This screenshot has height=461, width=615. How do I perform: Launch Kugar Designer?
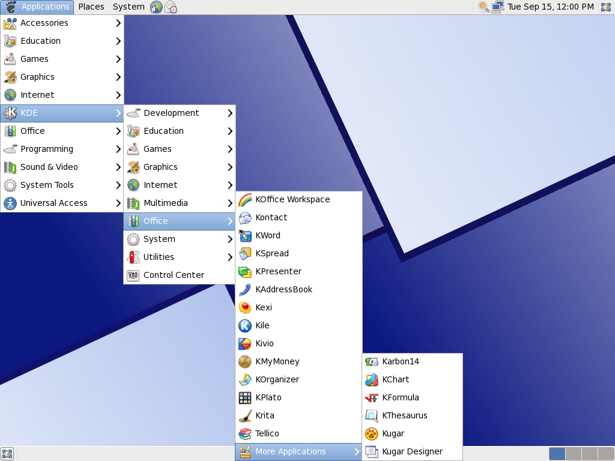coord(413,452)
